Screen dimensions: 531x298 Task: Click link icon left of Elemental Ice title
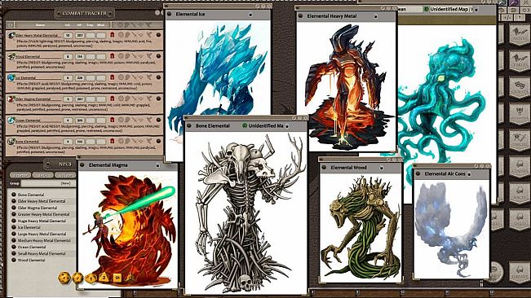click(170, 14)
